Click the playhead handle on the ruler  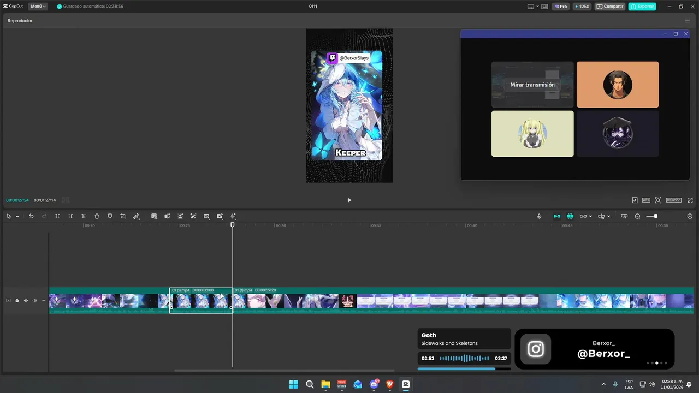233,224
